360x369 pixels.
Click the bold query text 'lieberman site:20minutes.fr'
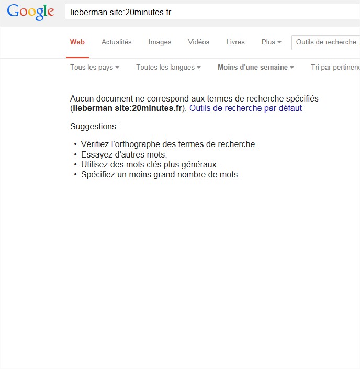click(x=127, y=108)
